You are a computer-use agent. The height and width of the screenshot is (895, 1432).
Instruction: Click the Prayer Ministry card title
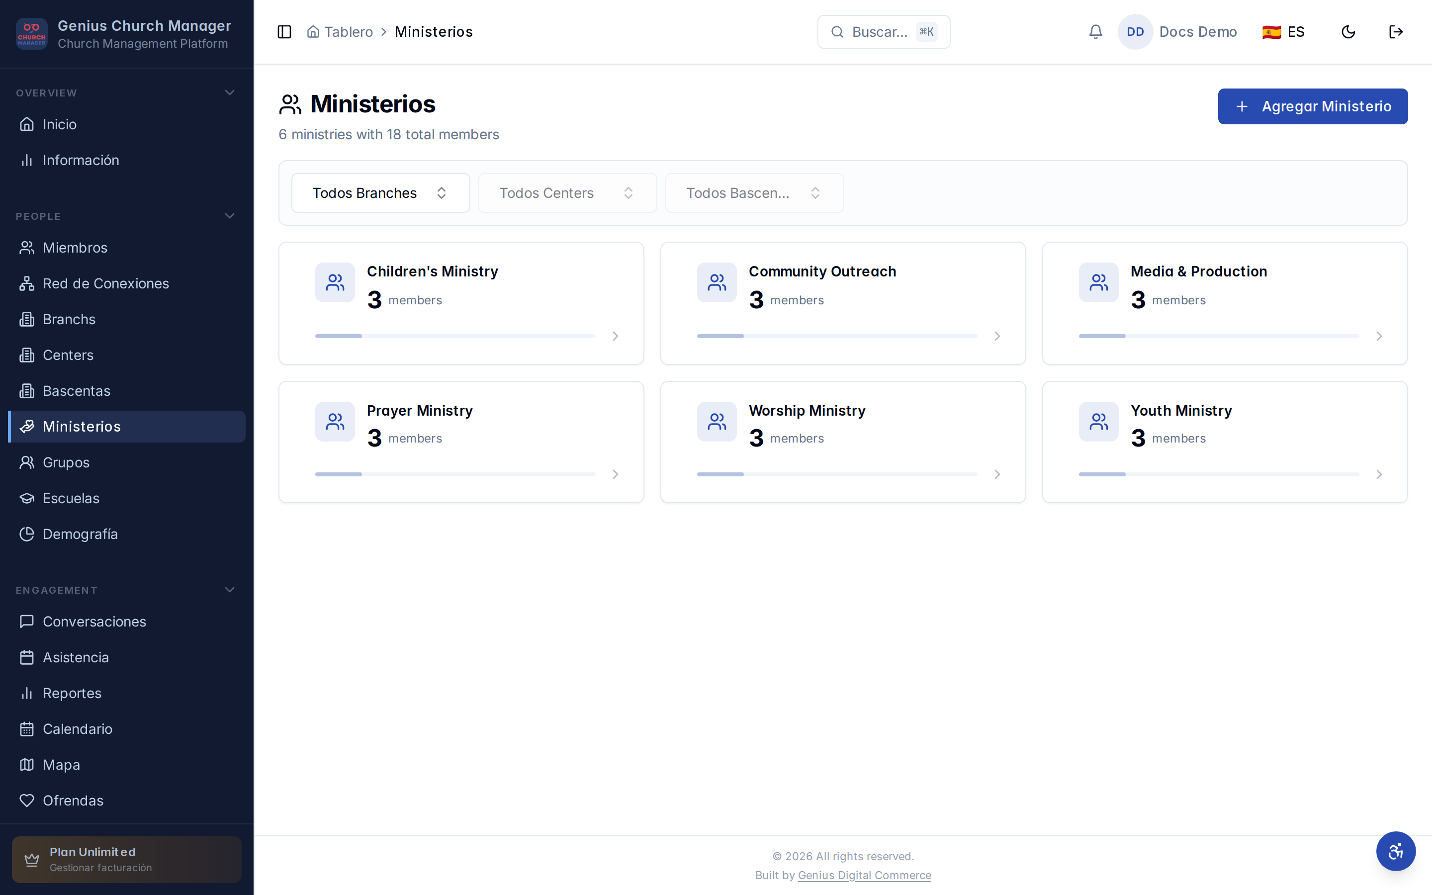coord(420,411)
